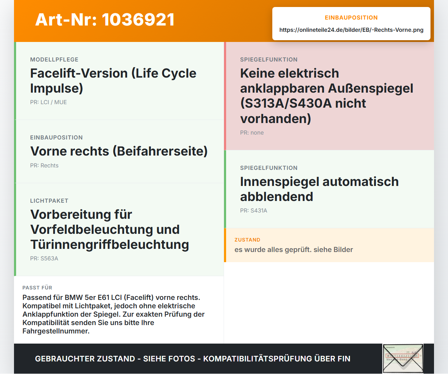Select the es wurde alles geprüft text
Viewport: 448px width, 374px height.
point(294,250)
